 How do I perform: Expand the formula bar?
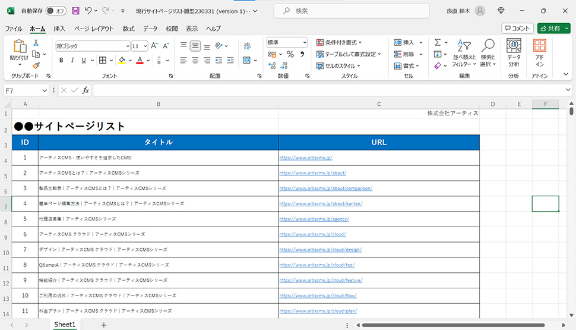pyautogui.click(x=568, y=90)
